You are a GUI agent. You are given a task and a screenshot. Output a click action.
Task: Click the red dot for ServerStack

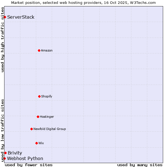tap(5, 17)
